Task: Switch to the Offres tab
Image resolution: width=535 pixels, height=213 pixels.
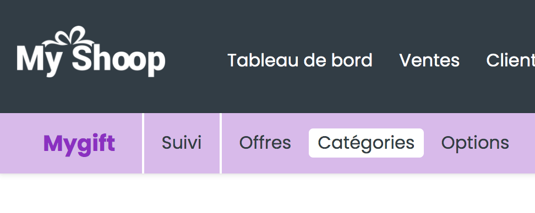Action: (265, 143)
